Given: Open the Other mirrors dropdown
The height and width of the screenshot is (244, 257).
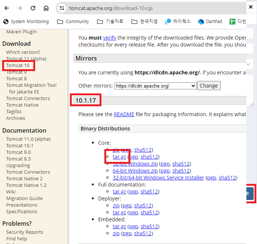Looking at the screenshot, I should (x=155, y=86).
